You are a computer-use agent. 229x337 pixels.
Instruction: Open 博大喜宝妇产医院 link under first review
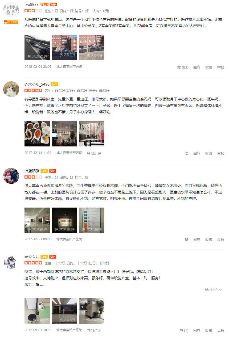(x=69, y=67)
